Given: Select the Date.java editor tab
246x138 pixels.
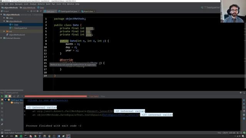Looking at the screenshot, I should click(50, 11).
